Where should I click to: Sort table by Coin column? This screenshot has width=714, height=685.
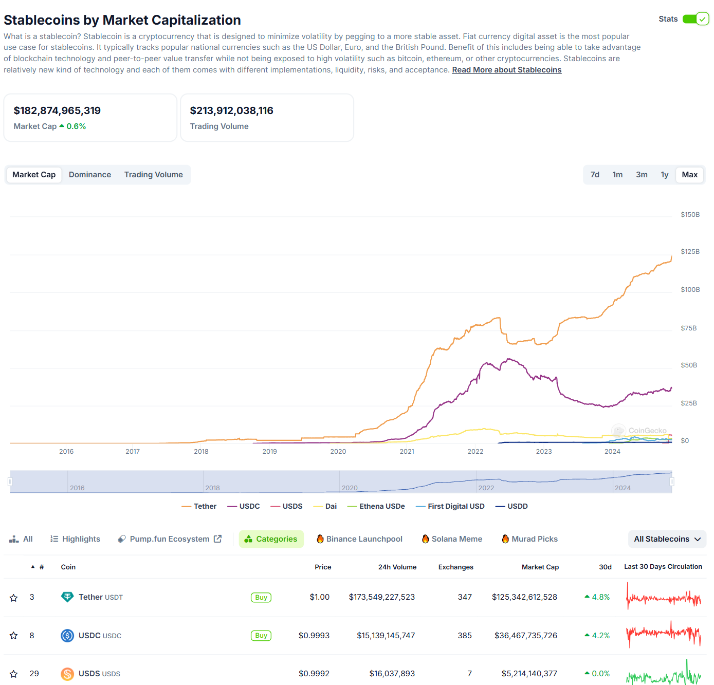click(68, 567)
